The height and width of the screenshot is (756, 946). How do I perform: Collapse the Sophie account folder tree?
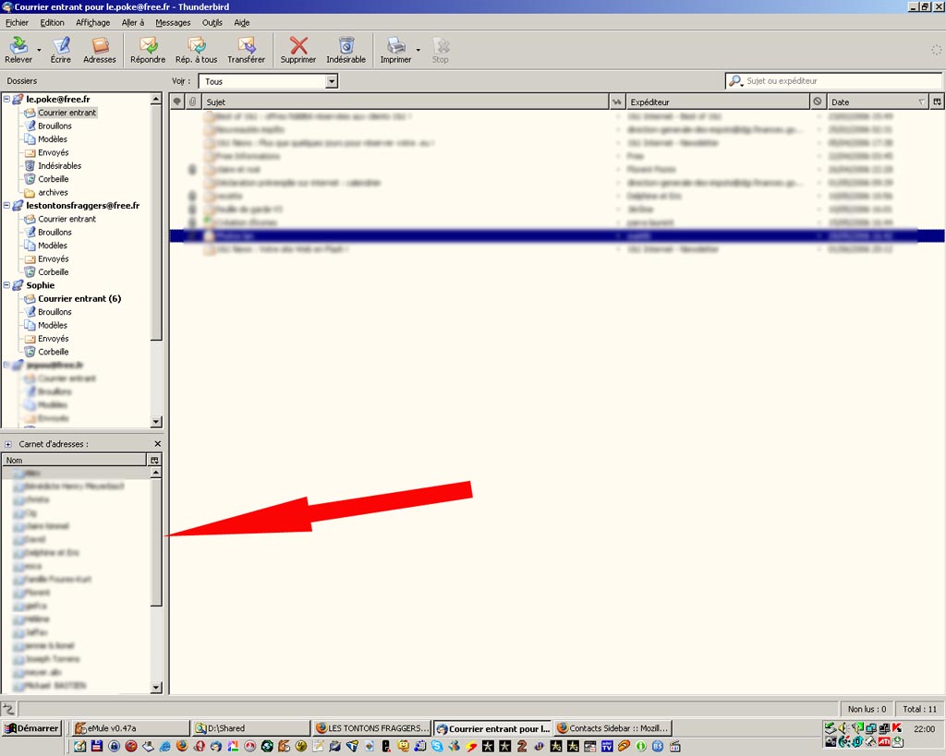6,285
